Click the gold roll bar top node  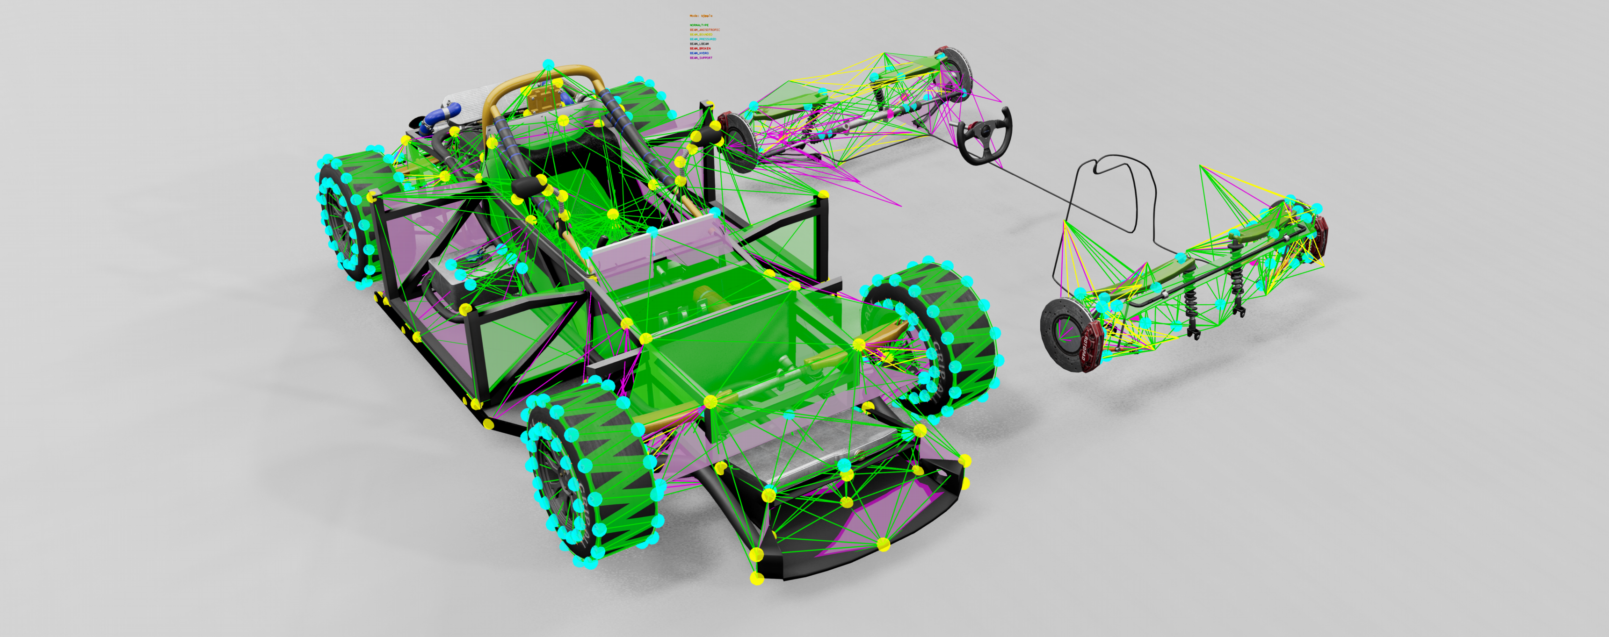[548, 65]
